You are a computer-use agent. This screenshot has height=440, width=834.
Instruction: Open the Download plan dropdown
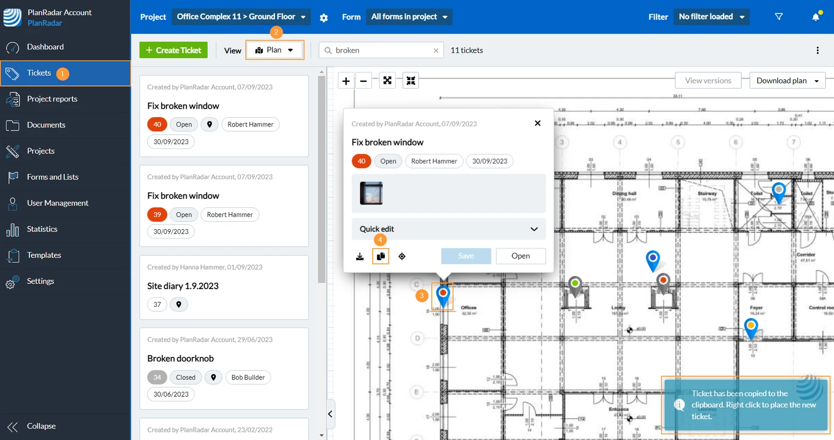click(x=788, y=81)
